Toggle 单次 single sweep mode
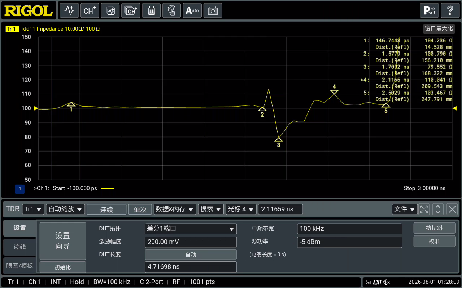Viewport: 462px width, 288px height. pos(140,209)
